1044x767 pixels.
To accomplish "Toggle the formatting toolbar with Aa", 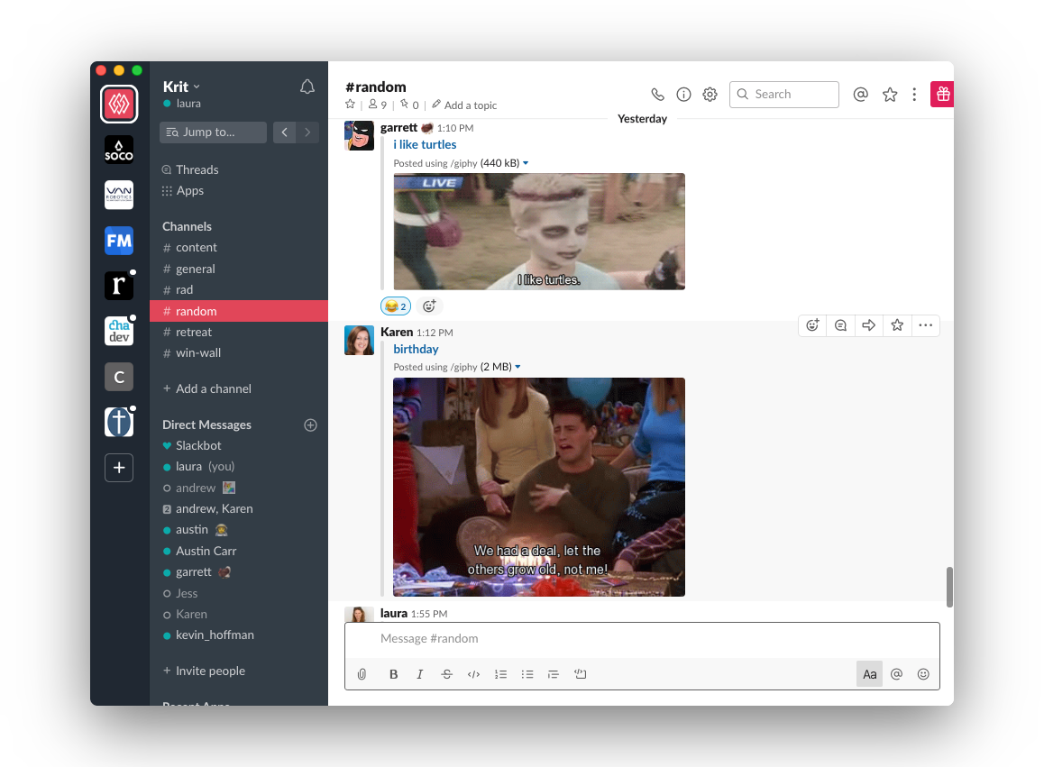I will 870,674.
